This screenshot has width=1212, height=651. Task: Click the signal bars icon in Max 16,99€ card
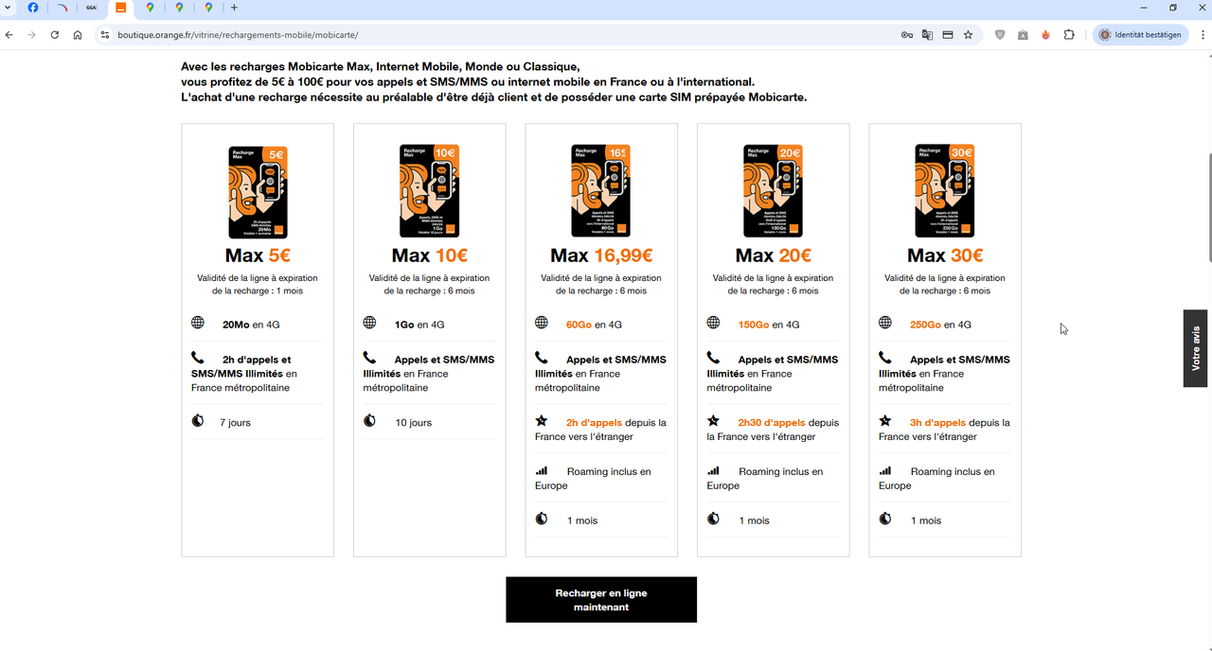pos(542,470)
